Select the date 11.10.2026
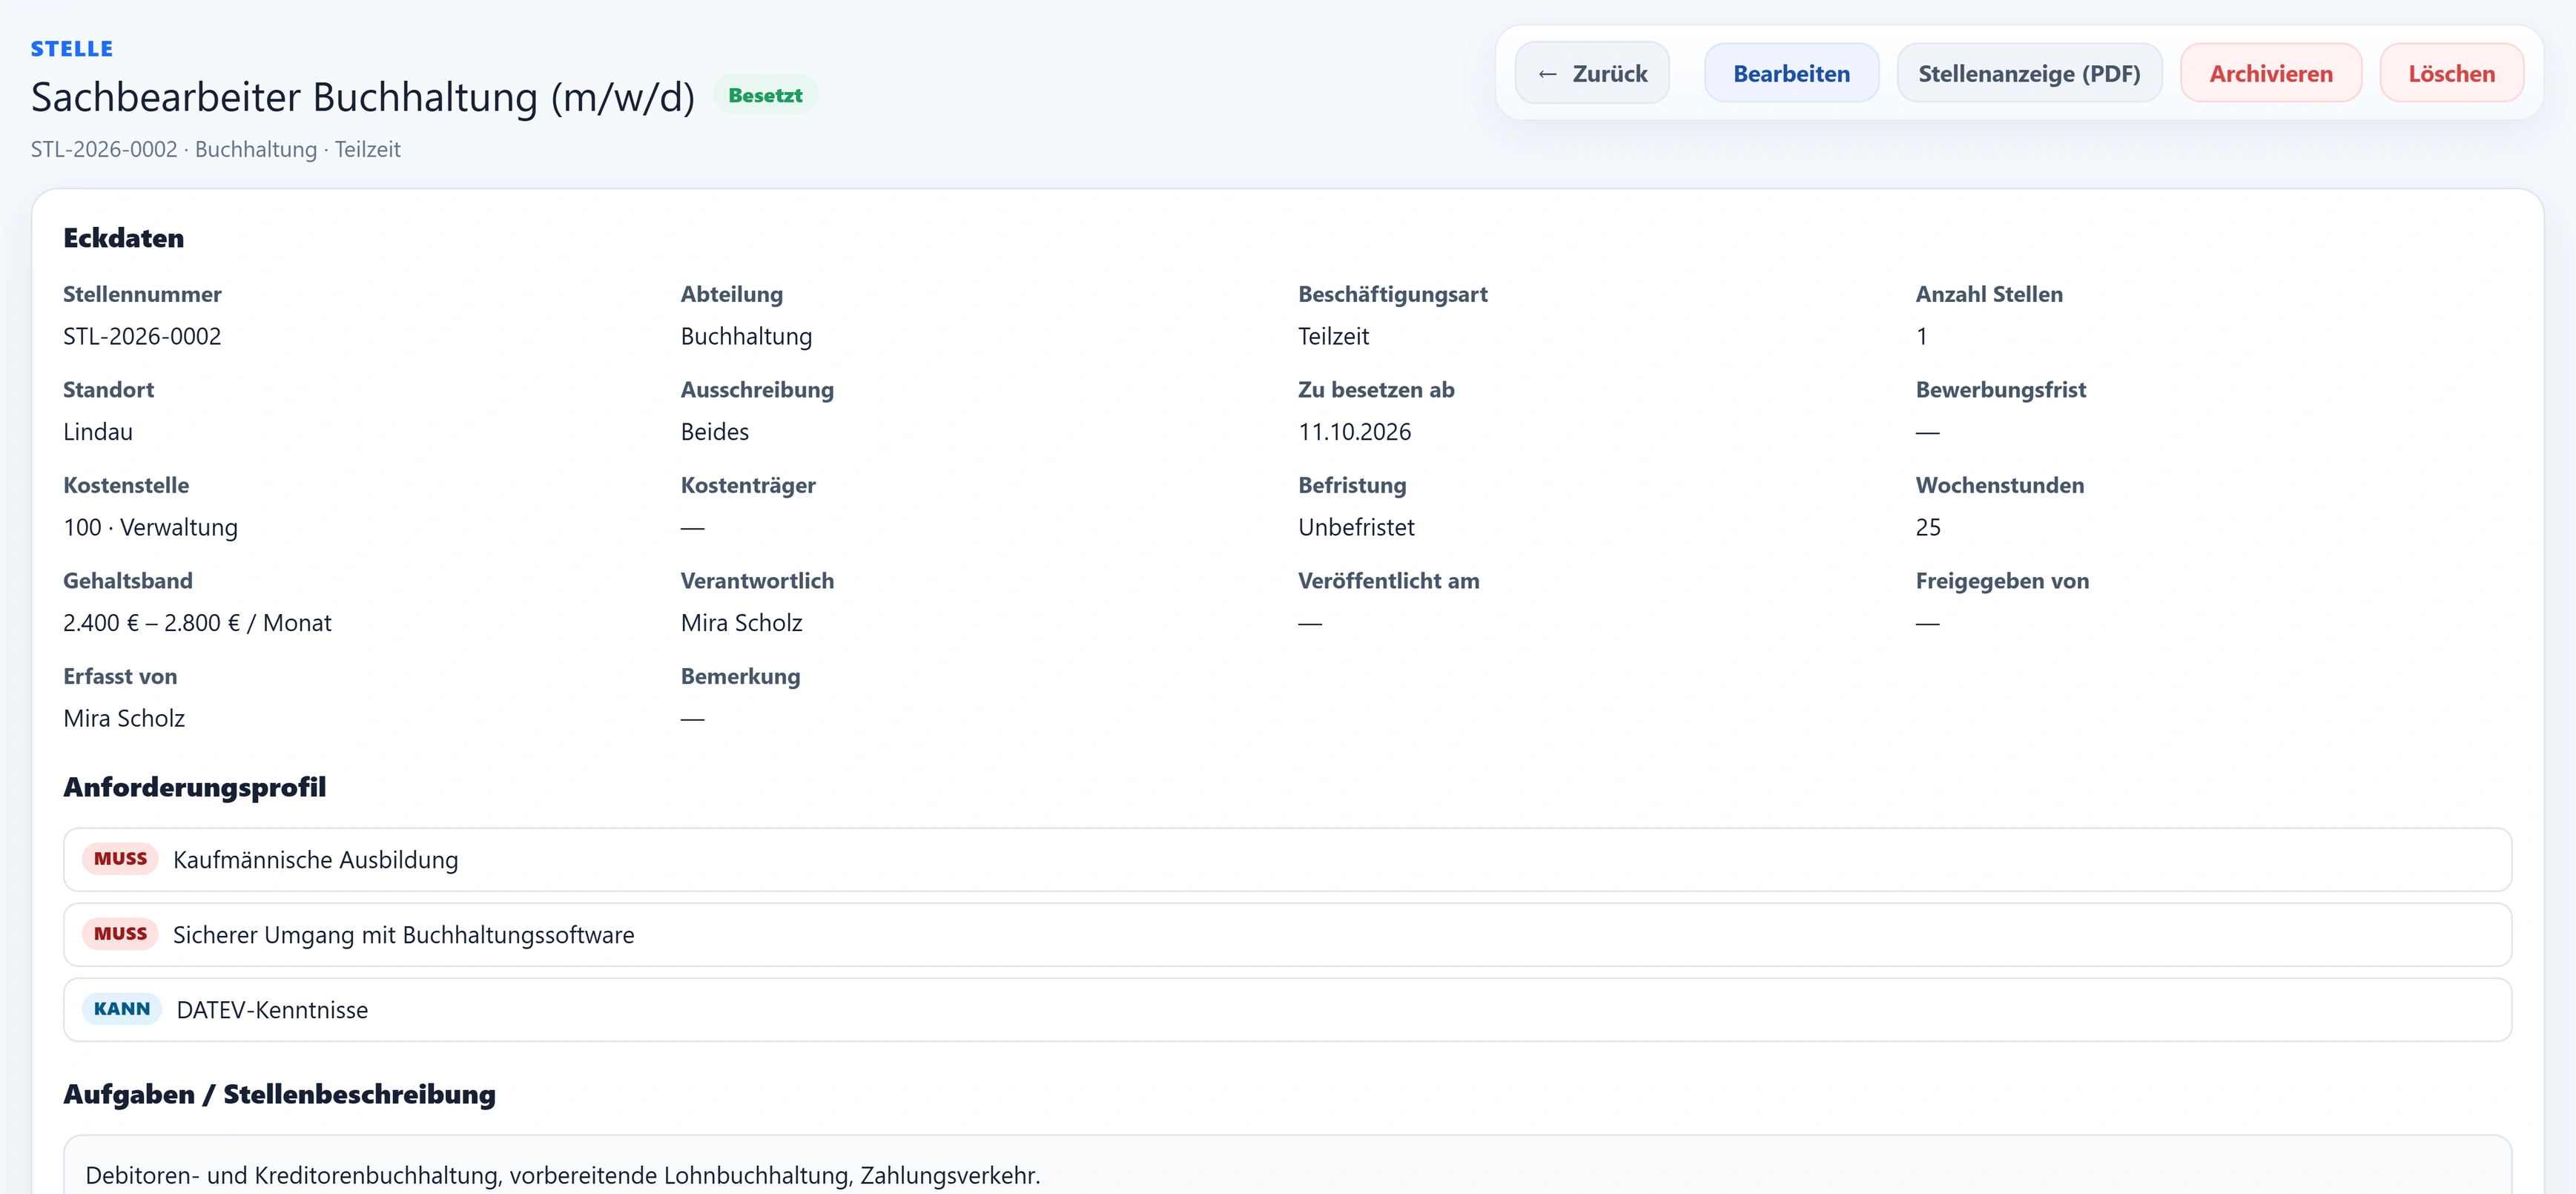The image size is (2576, 1194). tap(1355, 431)
